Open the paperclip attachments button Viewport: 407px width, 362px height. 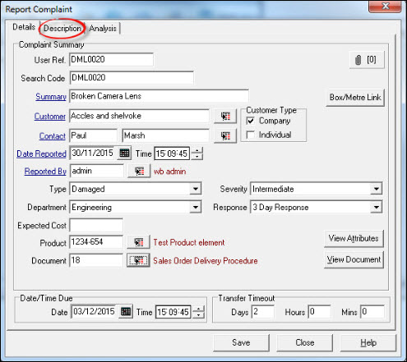(367, 60)
